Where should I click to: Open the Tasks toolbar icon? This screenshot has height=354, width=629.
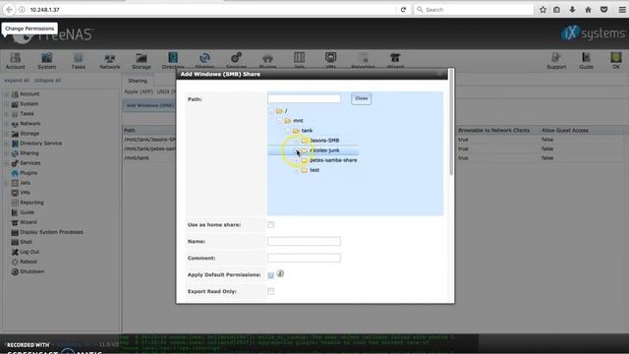coord(78,61)
